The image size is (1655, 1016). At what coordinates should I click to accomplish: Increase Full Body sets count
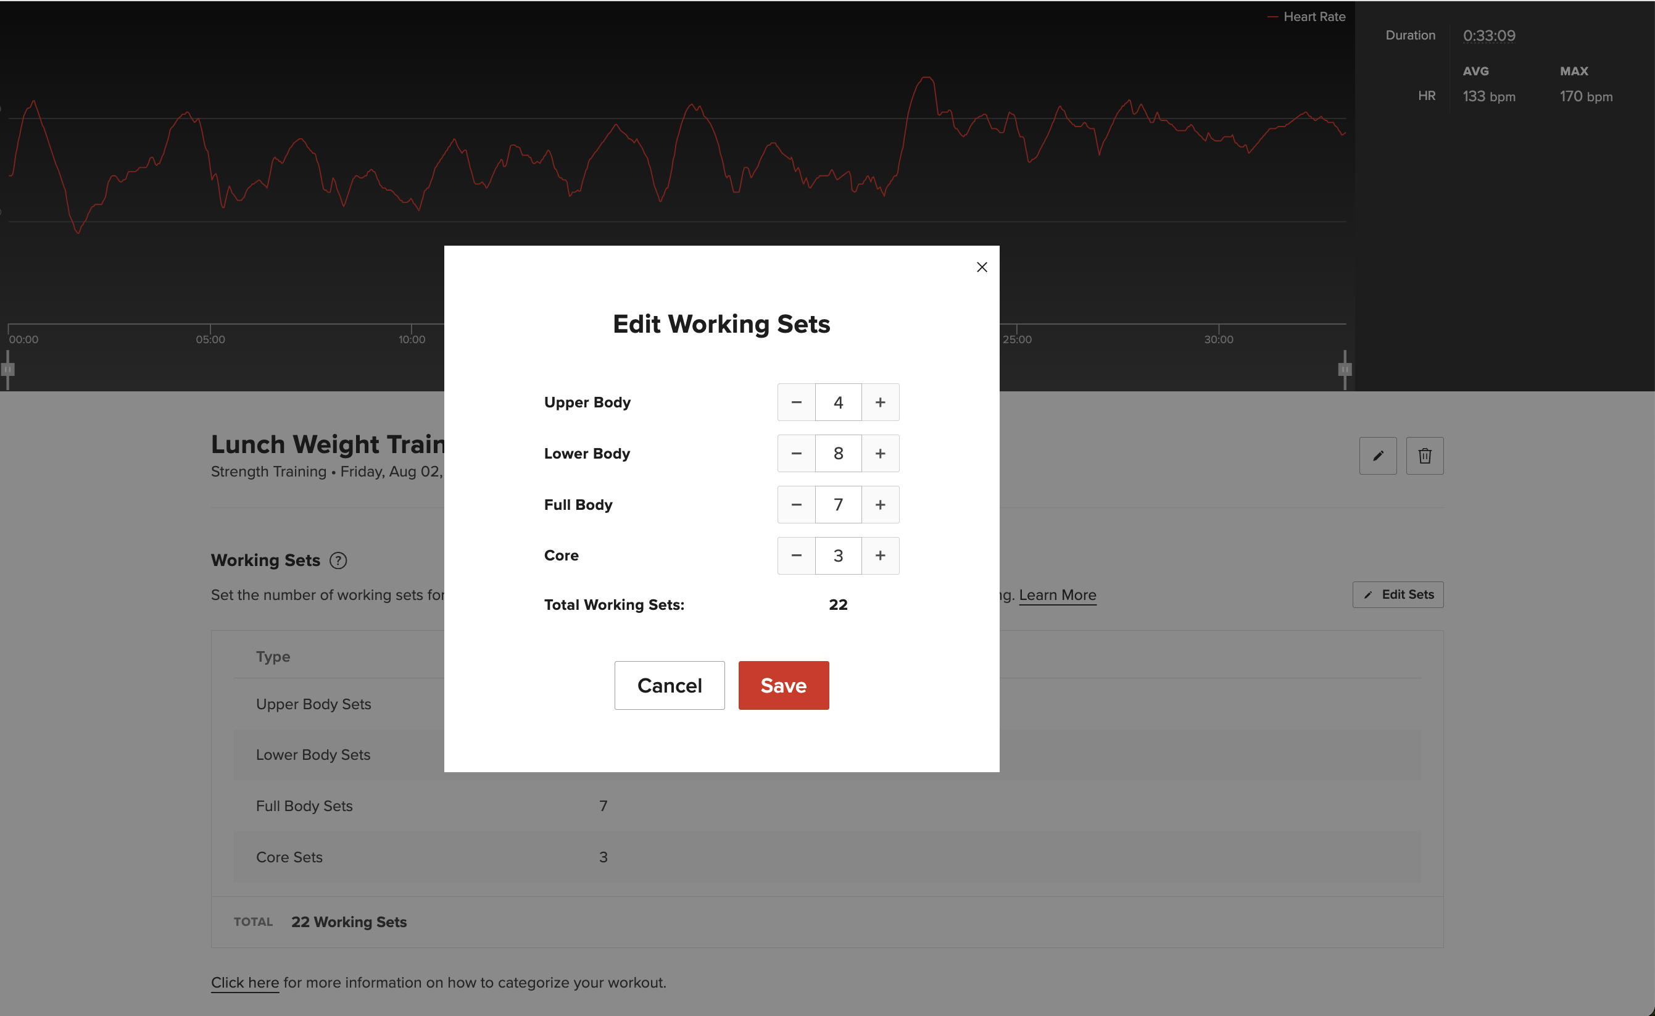click(x=880, y=505)
